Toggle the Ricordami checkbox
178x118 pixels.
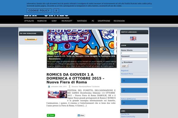pos(122,62)
